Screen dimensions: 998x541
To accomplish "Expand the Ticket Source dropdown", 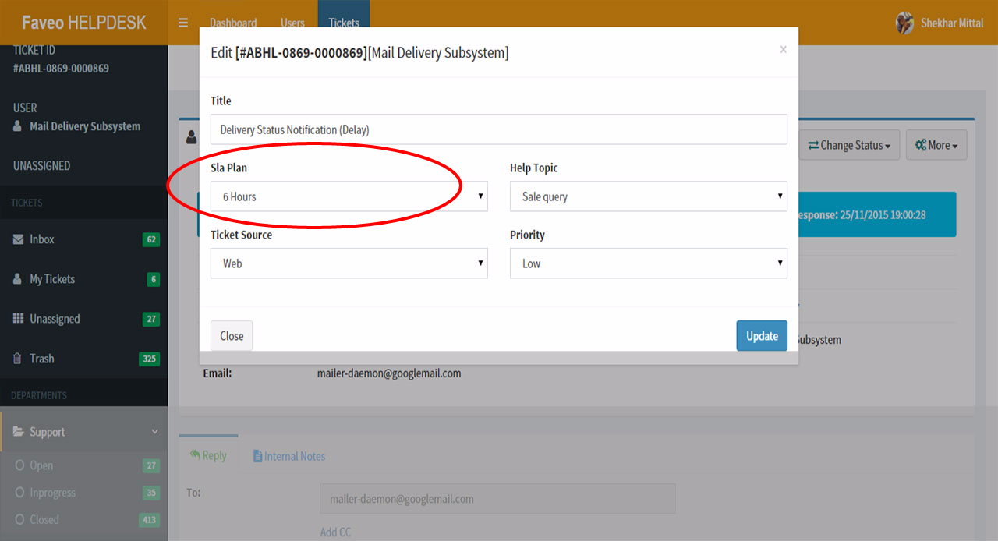I will [349, 263].
